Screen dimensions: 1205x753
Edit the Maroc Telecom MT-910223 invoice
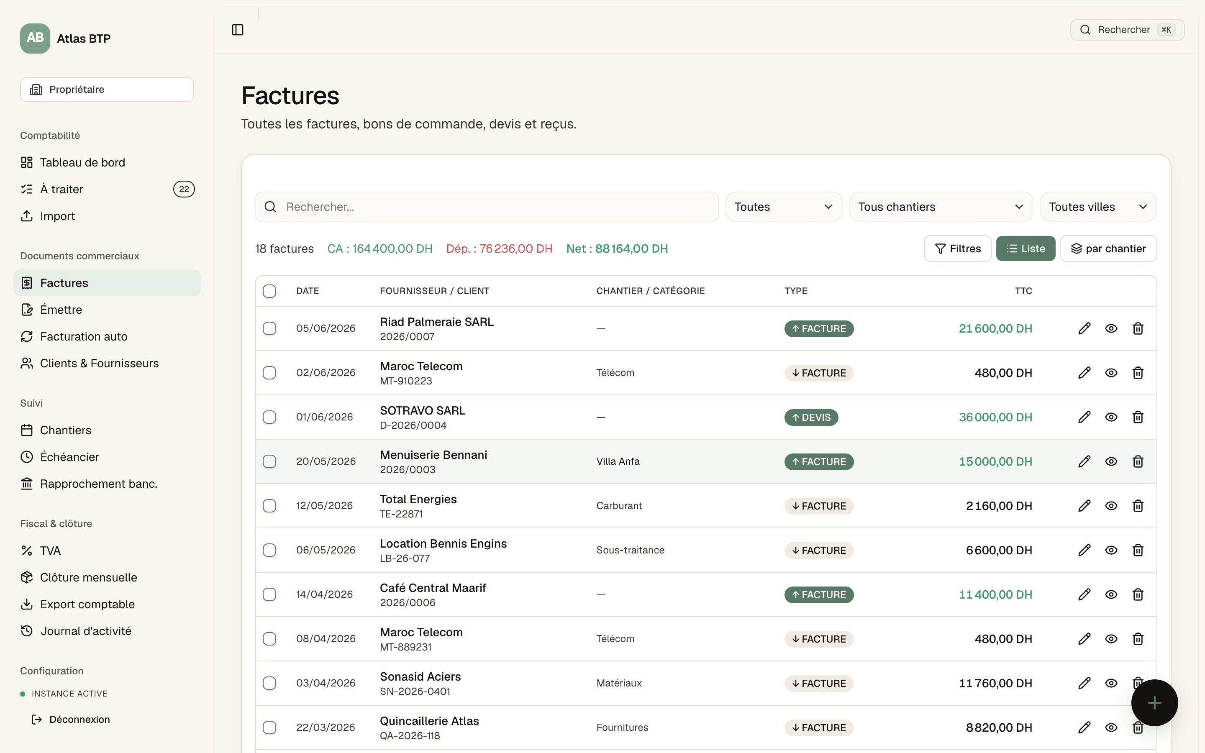(x=1084, y=372)
